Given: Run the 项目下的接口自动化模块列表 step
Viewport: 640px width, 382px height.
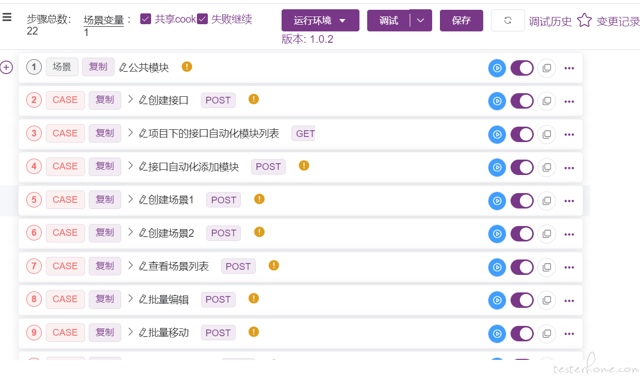Looking at the screenshot, I should click(x=497, y=134).
